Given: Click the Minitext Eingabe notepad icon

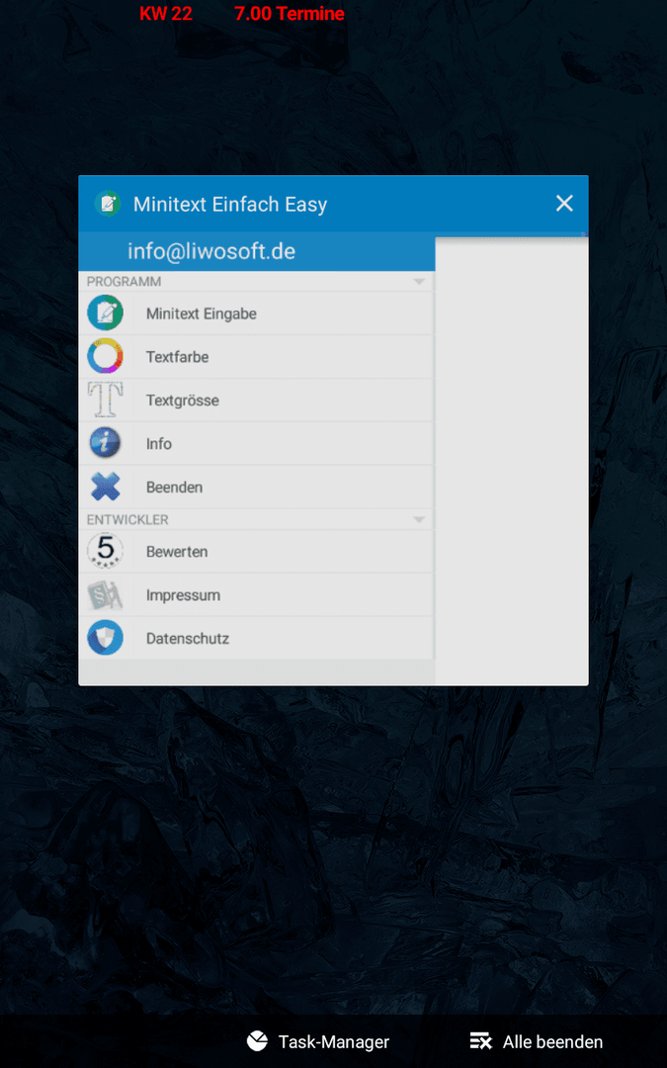Looking at the screenshot, I should pyautogui.click(x=106, y=313).
